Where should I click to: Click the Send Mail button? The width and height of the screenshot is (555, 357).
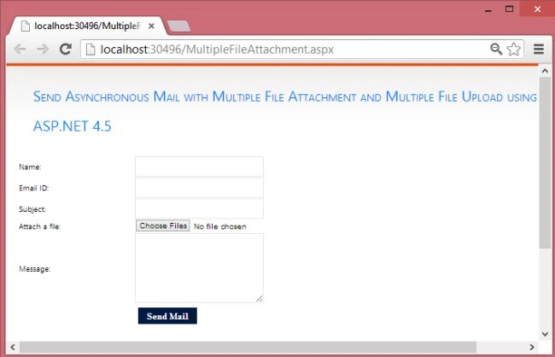tap(167, 316)
